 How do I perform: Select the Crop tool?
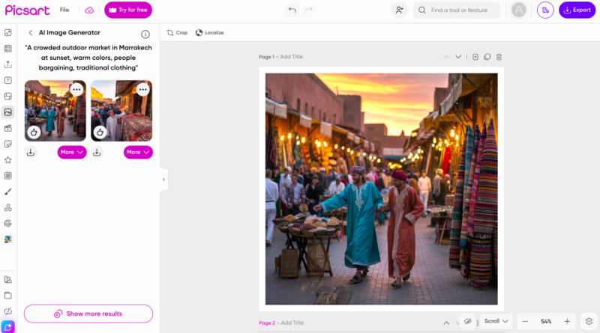177,32
